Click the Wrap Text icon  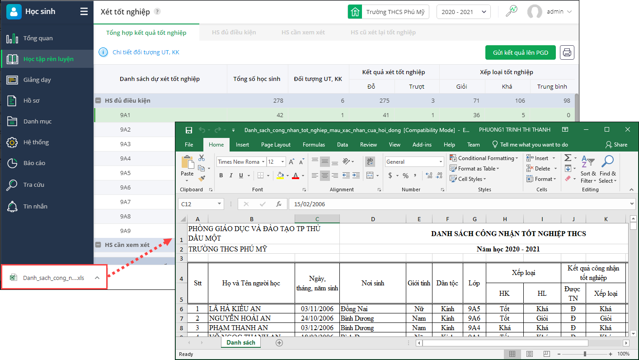[370, 161]
